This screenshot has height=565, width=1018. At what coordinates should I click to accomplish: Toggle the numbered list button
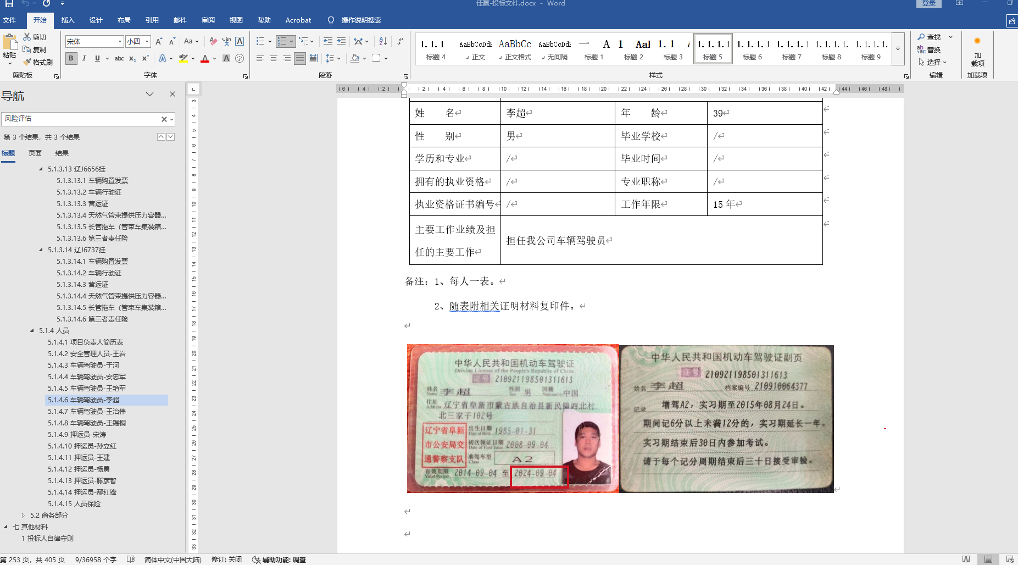(282, 41)
